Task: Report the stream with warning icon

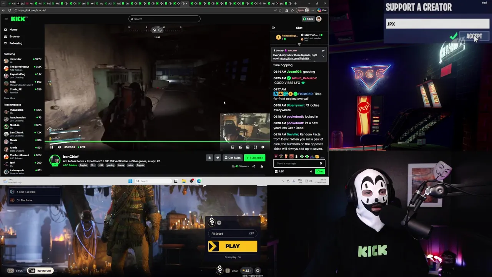Action: [262, 167]
